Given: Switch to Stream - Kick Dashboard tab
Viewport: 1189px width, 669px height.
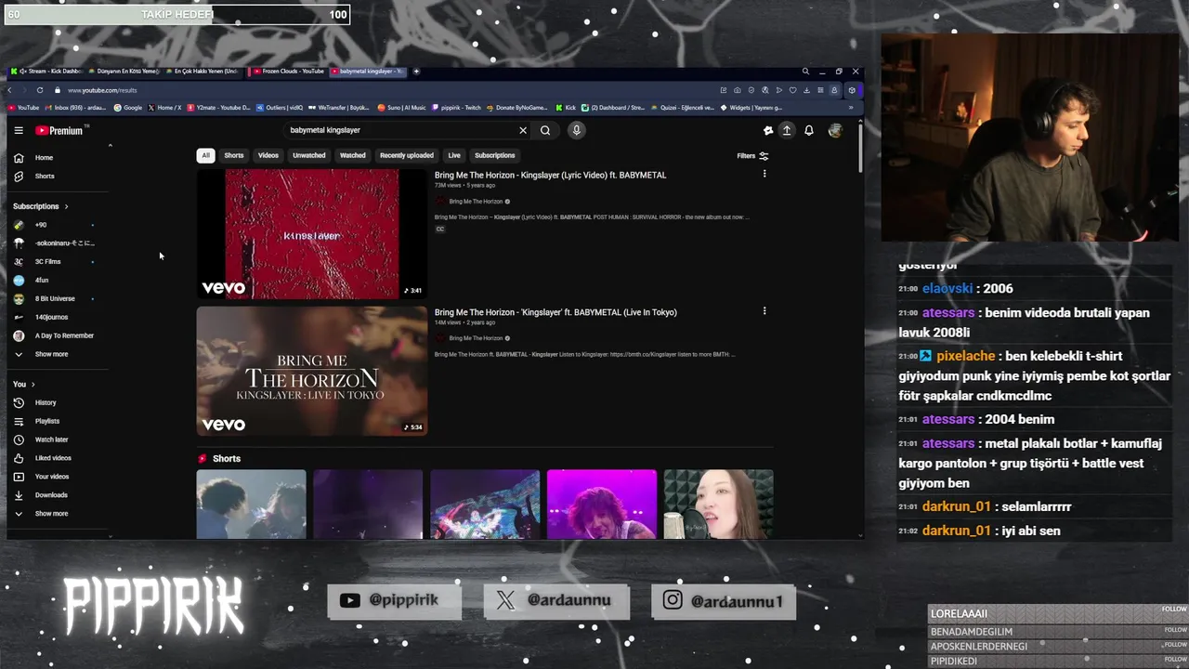Looking at the screenshot, I should (48, 72).
